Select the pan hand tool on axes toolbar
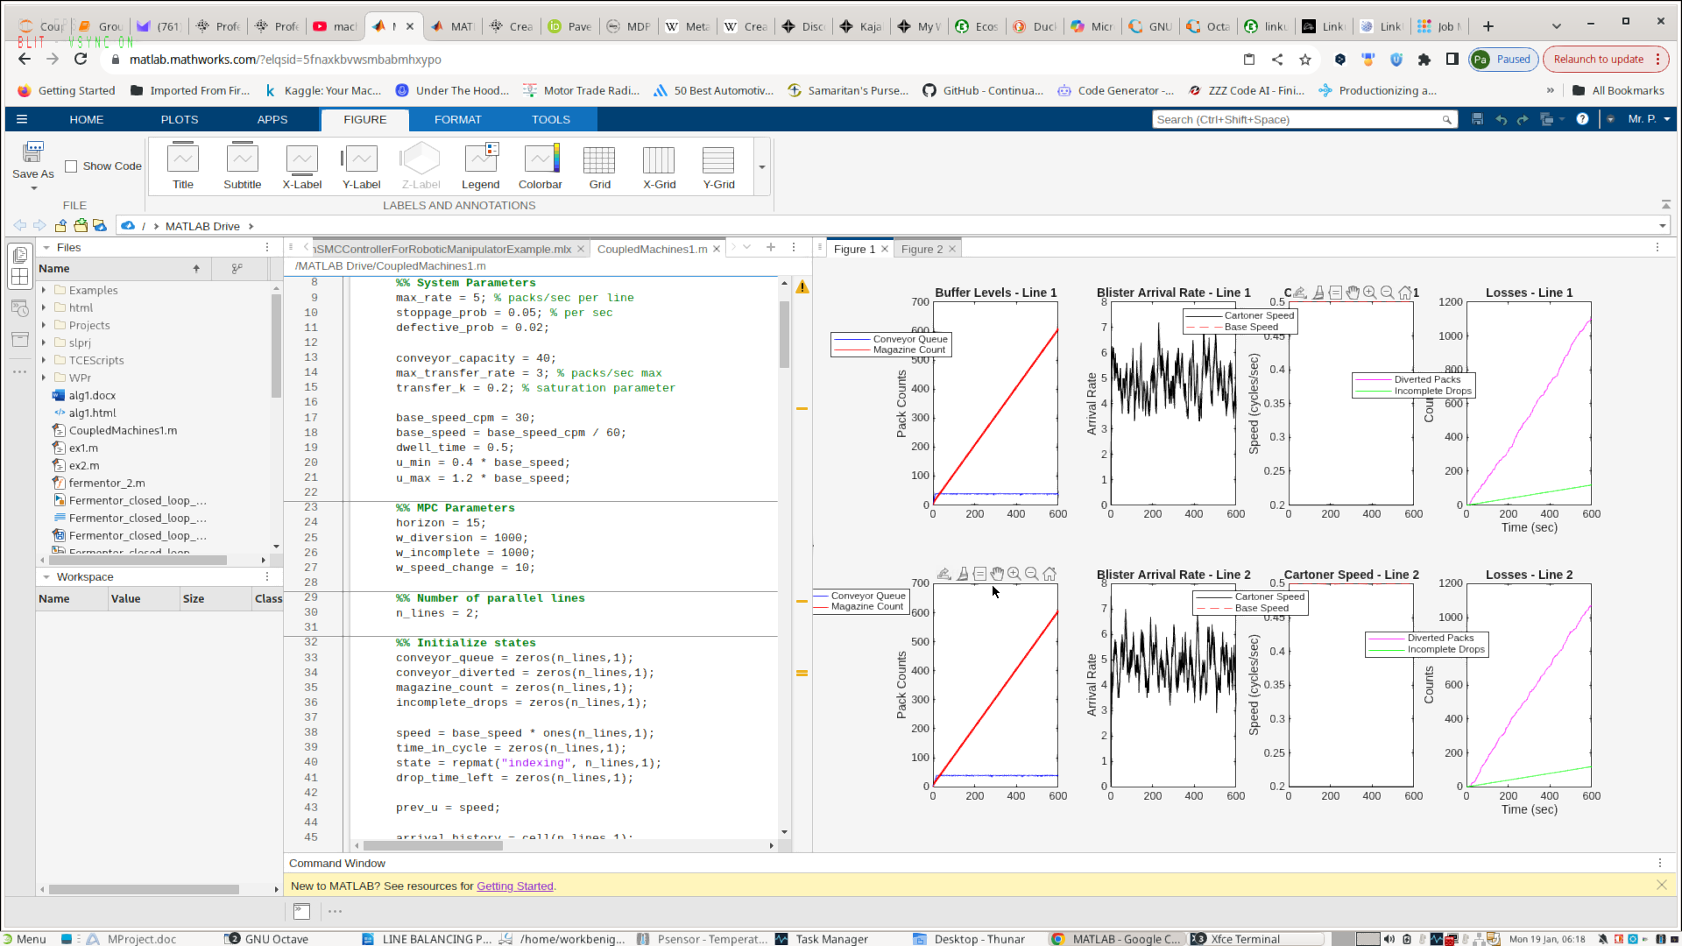Viewport: 1682px width, 946px height. point(997,575)
